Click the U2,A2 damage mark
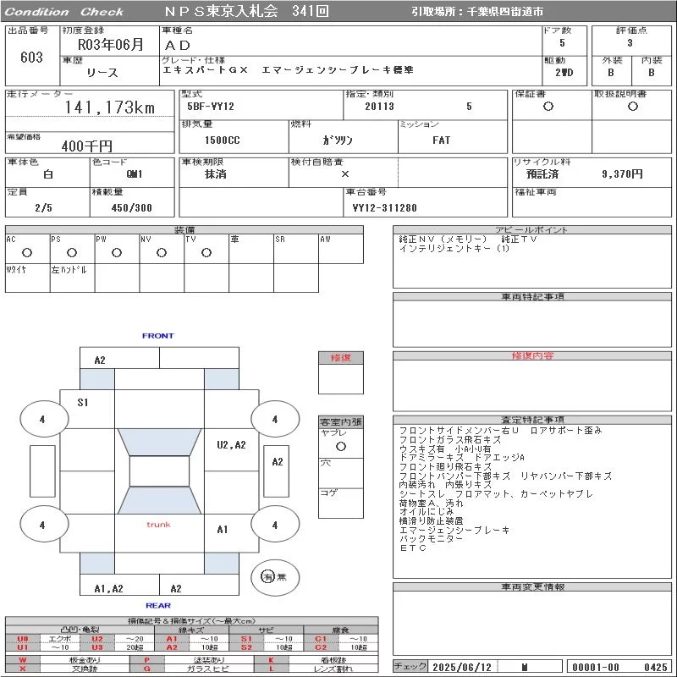 231,445
